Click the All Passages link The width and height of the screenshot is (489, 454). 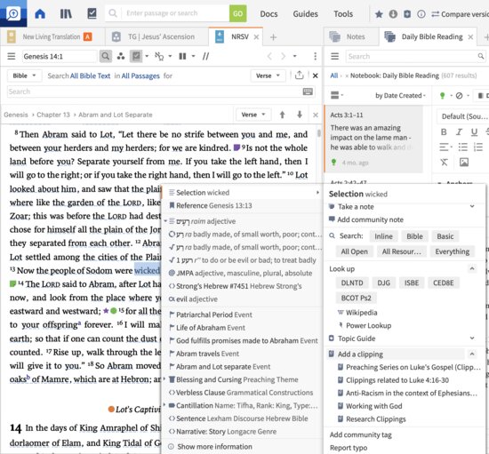coord(140,76)
